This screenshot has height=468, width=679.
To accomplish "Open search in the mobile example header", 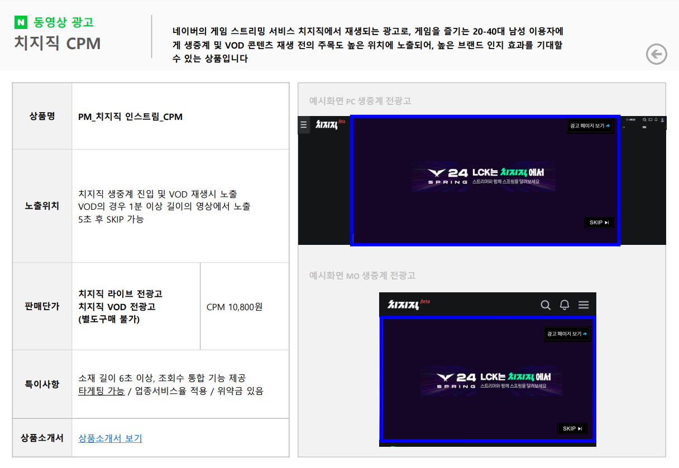I will click(x=546, y=305).
